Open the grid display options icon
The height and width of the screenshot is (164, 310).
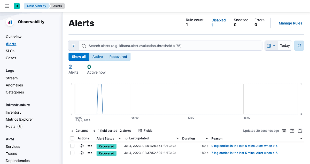[292, 131]
